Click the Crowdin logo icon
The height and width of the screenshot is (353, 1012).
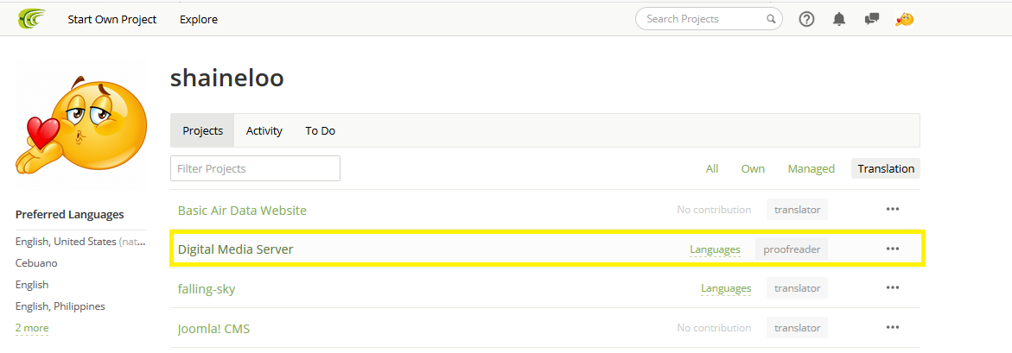32,19
